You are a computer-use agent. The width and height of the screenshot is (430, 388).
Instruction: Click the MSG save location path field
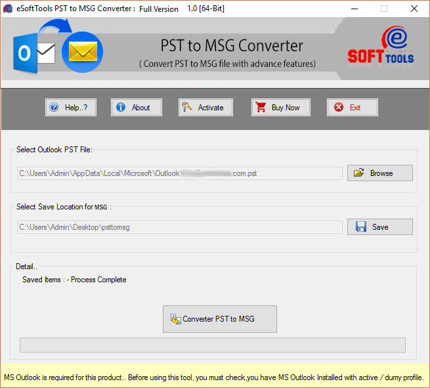click(180, 227)
